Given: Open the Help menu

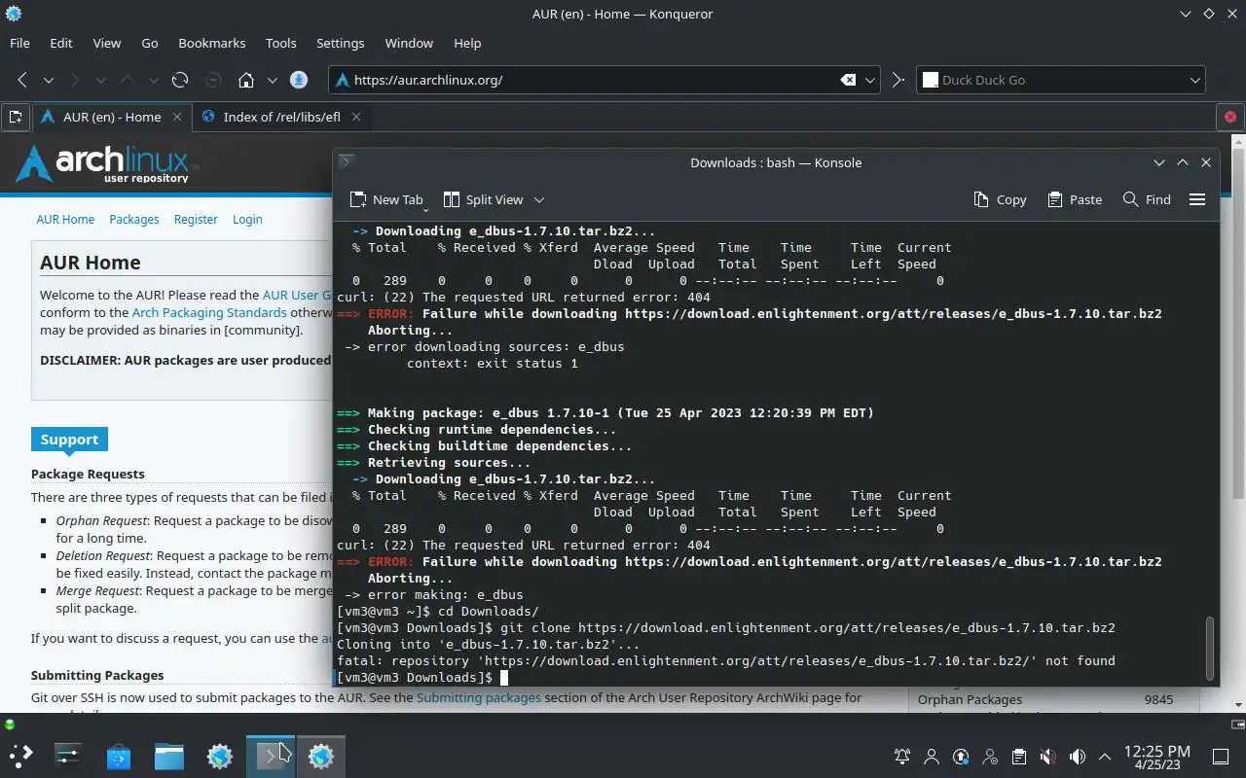Looking at the screenshot, I should [x=467, y=43].
